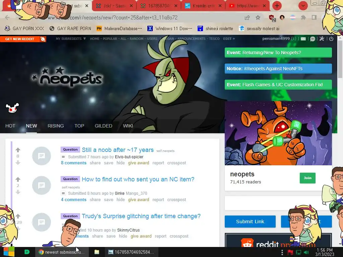Click the Submit Link button
Image resolution: width=343 pixels, height=257 pixels.
coord(250,222)
